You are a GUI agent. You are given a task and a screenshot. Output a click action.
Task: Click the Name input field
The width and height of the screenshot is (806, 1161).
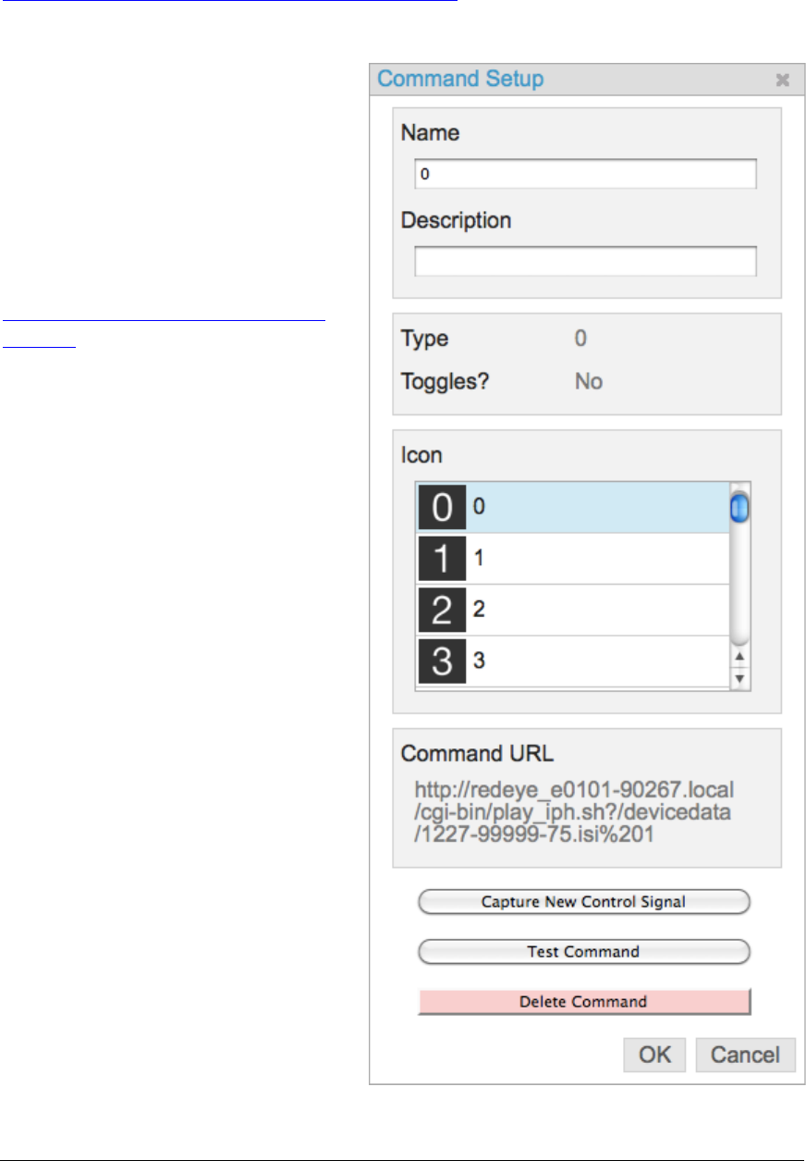(585, 173)
